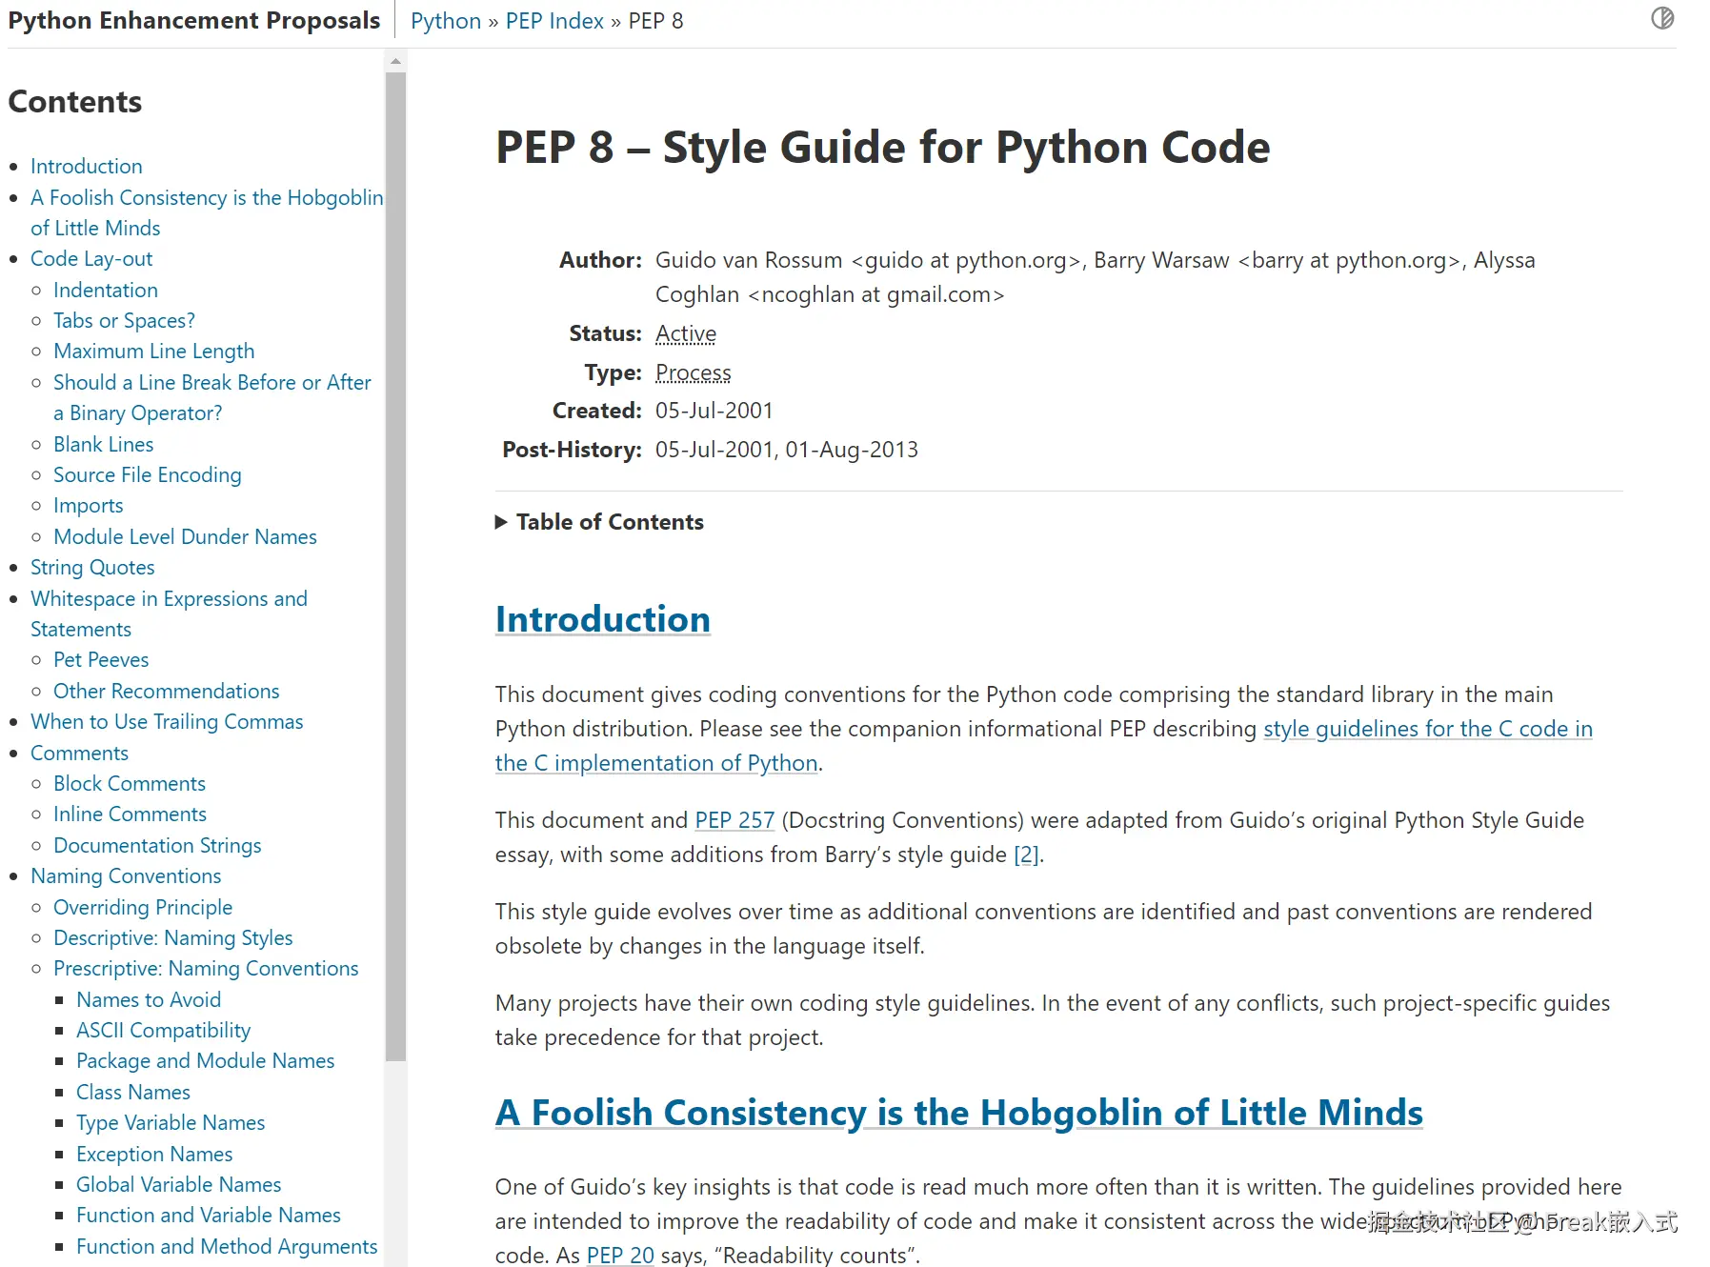Open Naming Conventions sidebar entry
This screenshot has width=1710, height=1267.
click(x=126, y=875)
